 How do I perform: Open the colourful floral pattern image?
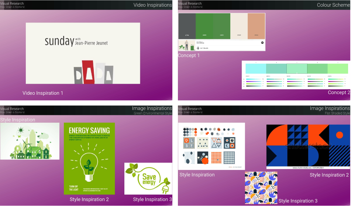tap(261, 188)
